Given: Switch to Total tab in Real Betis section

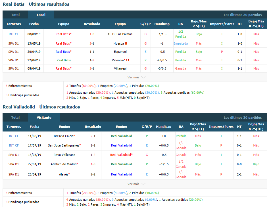Looking at the screenshot, I should [15, 15].
